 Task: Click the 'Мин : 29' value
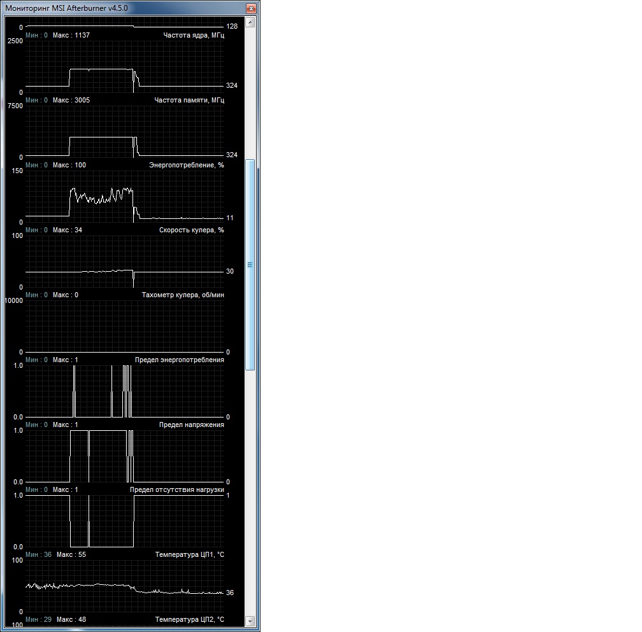[x=38, y=619]
